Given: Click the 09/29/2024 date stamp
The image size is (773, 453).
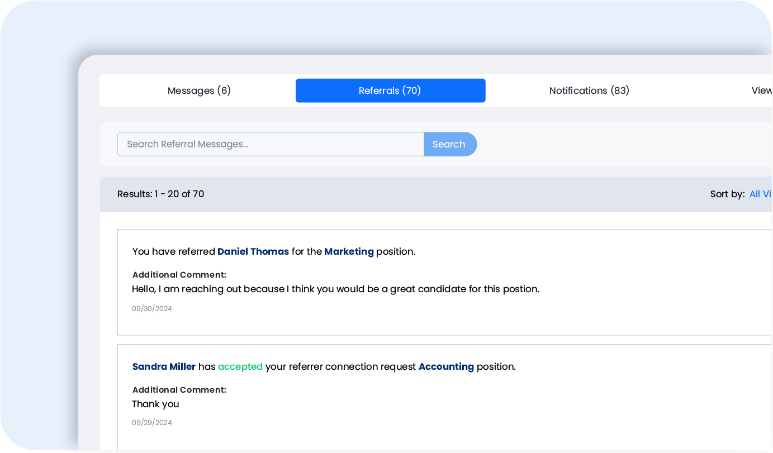Looking at the screenshot, I should pyautogui.click(x=152, y=422).
